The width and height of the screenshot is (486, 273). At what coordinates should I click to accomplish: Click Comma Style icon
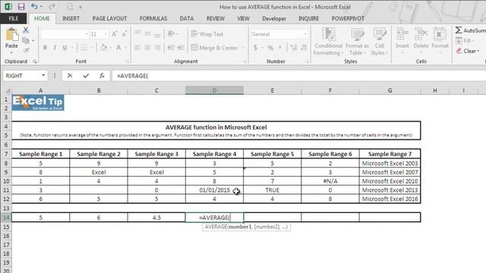click(x=280, y=48)
